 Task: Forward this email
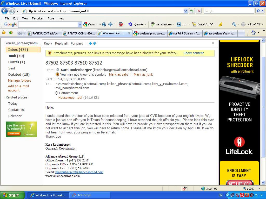click(x=77, y=44)
